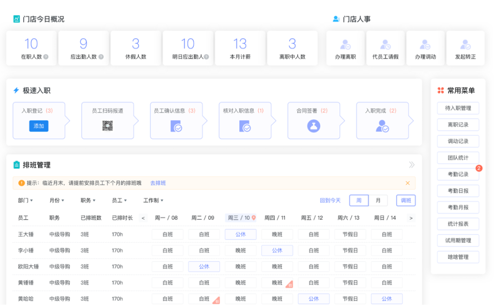Open 考勤记录 in common menu
The width and height of the screenshot is (502, 308).
458,174
